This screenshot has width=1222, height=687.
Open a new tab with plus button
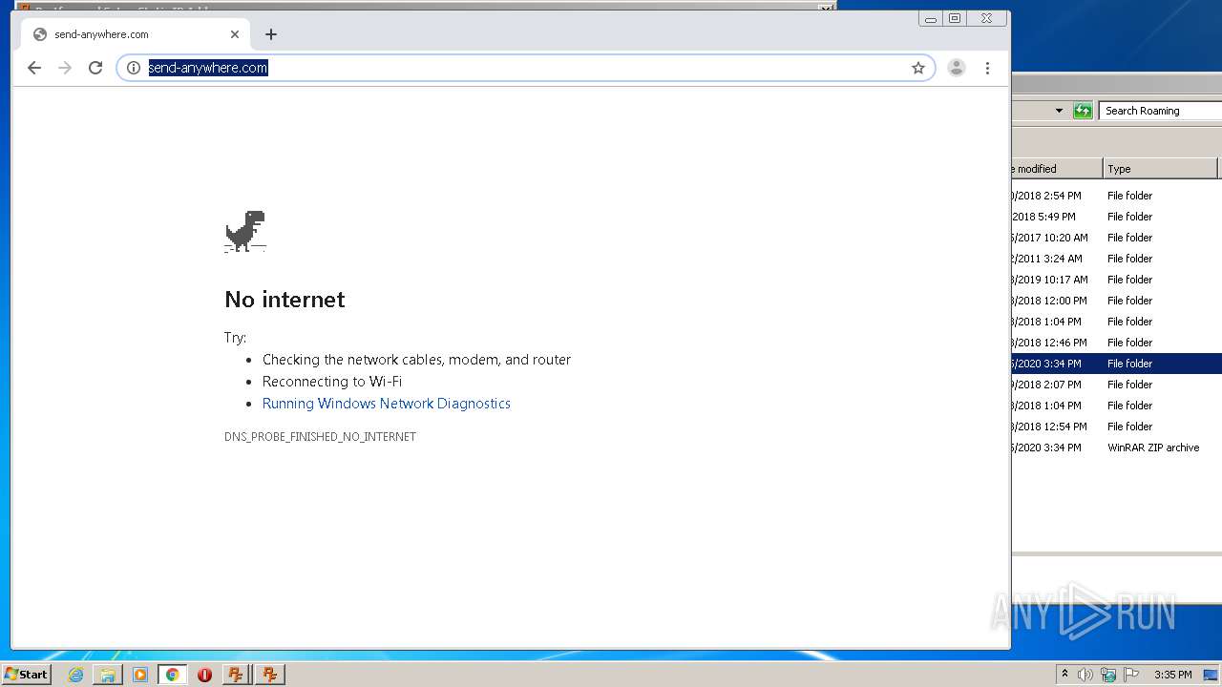pos(271,34)
